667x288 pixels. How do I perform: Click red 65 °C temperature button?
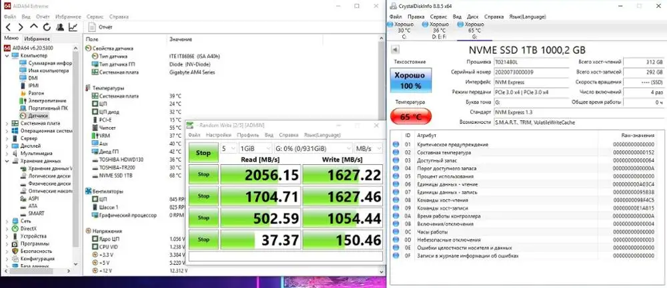(410, 116)
